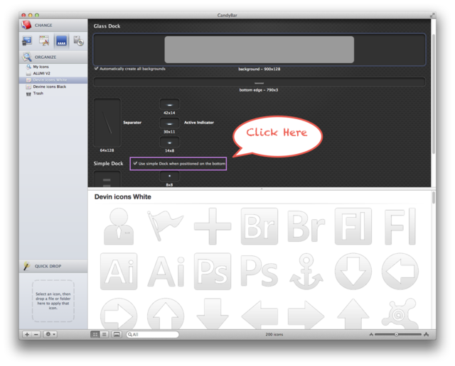The height and width of the screenshot is (366, 455).
Task: Click the Change header
Action: pyautogui.click(x=53, y=26)
